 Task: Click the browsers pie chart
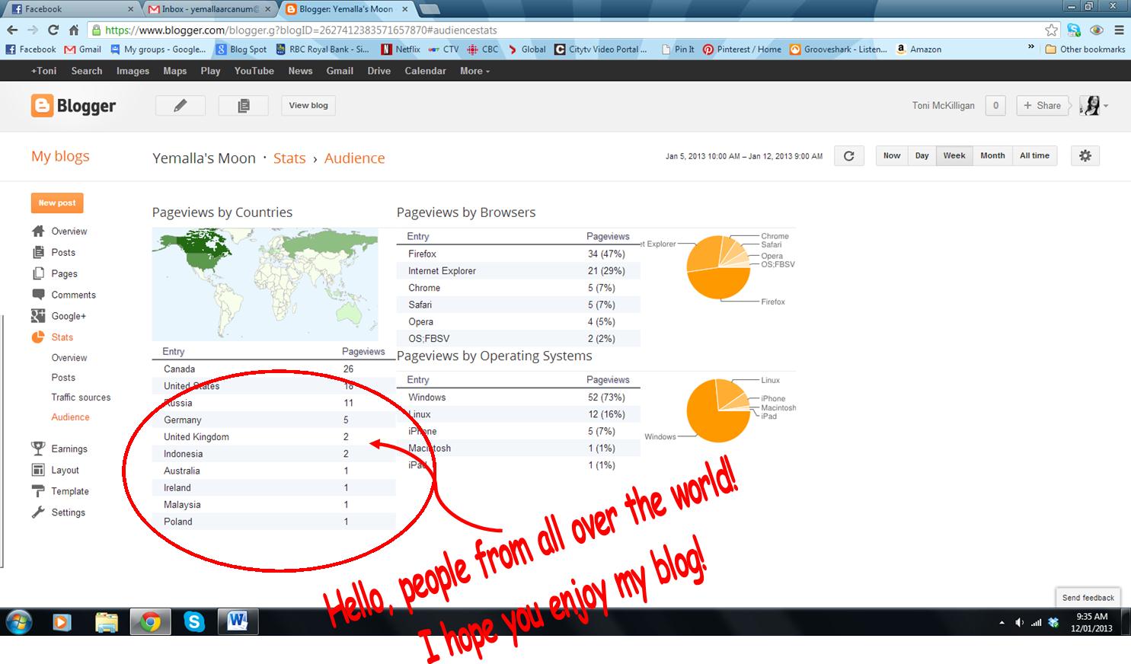718,267
